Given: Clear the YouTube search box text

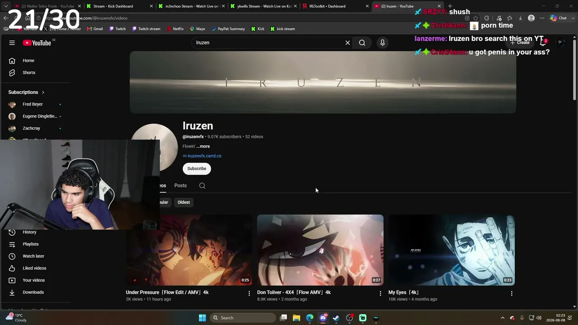Looking at the screenshot, I should click(348, 42).
